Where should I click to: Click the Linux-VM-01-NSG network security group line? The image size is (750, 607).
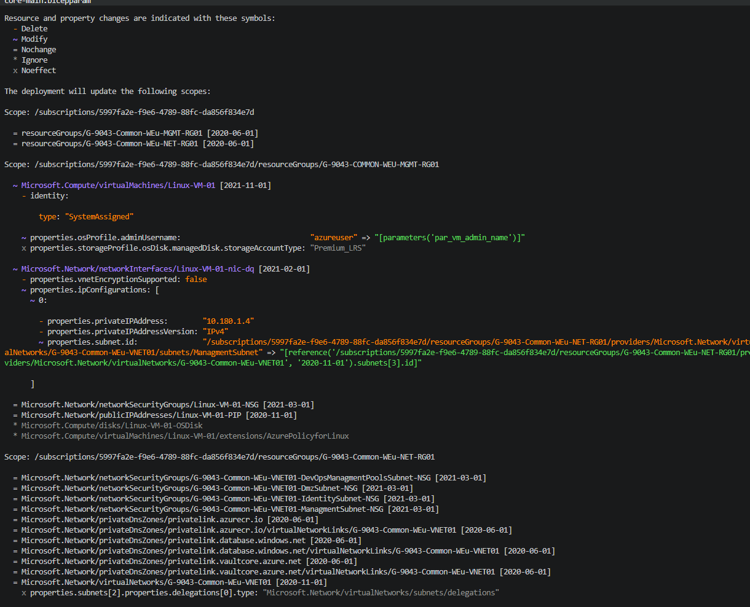pyautogui.click(x=164, y=404)
